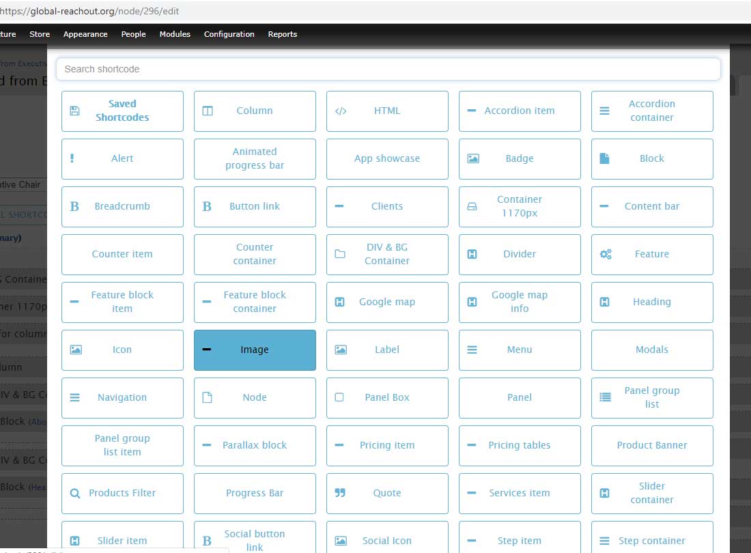Click the Accordion container lines icon

pyautogui.click(x=604, y=111)
